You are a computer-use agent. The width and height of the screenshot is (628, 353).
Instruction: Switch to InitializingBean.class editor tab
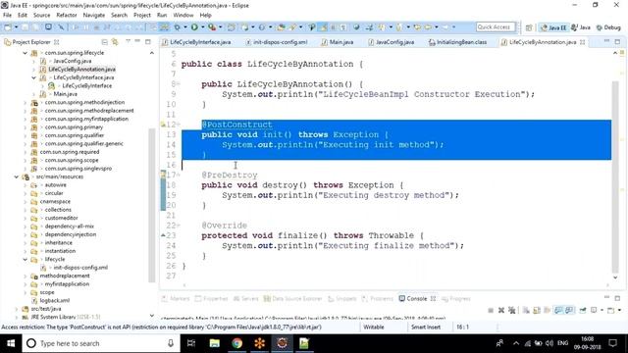(x=458, y=42)
